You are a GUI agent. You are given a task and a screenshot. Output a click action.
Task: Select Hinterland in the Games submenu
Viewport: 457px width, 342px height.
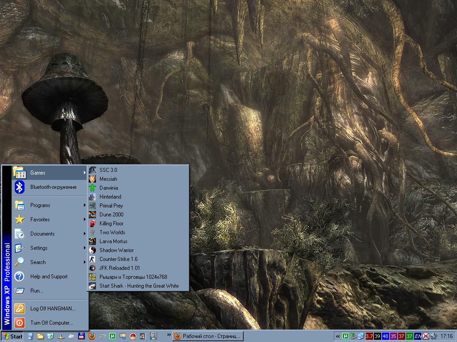point(138,196)
